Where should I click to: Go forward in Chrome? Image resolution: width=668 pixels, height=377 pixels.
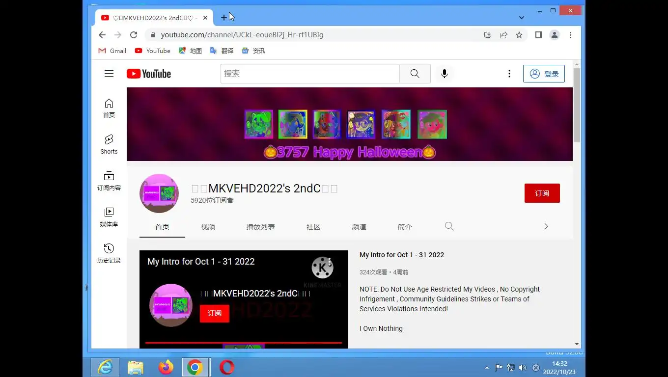[x=118, y=35]
